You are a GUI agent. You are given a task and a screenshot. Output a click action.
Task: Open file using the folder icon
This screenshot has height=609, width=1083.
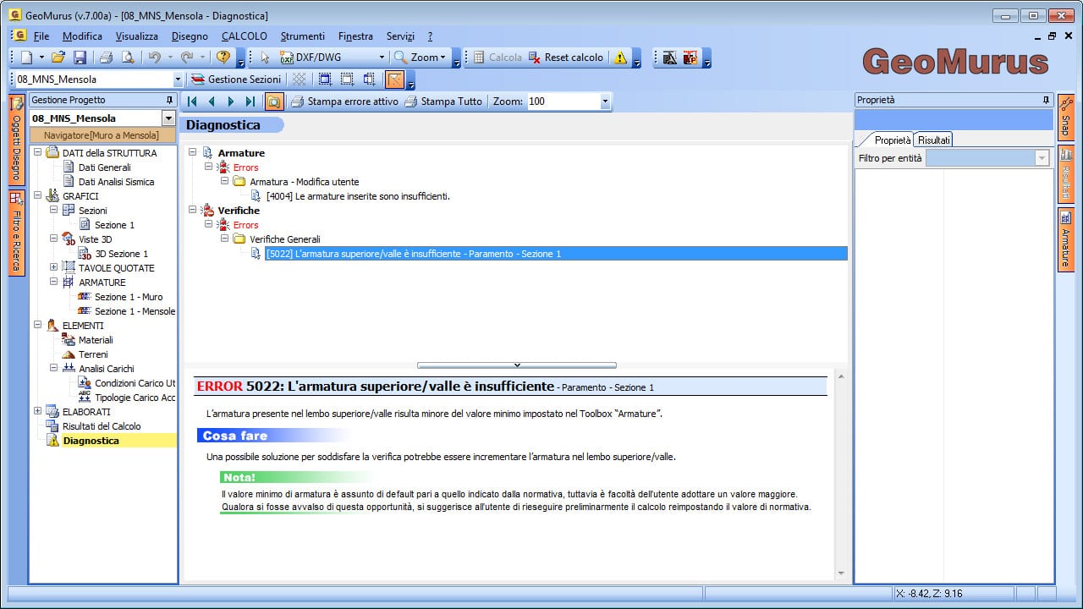[x=58, y=58]
